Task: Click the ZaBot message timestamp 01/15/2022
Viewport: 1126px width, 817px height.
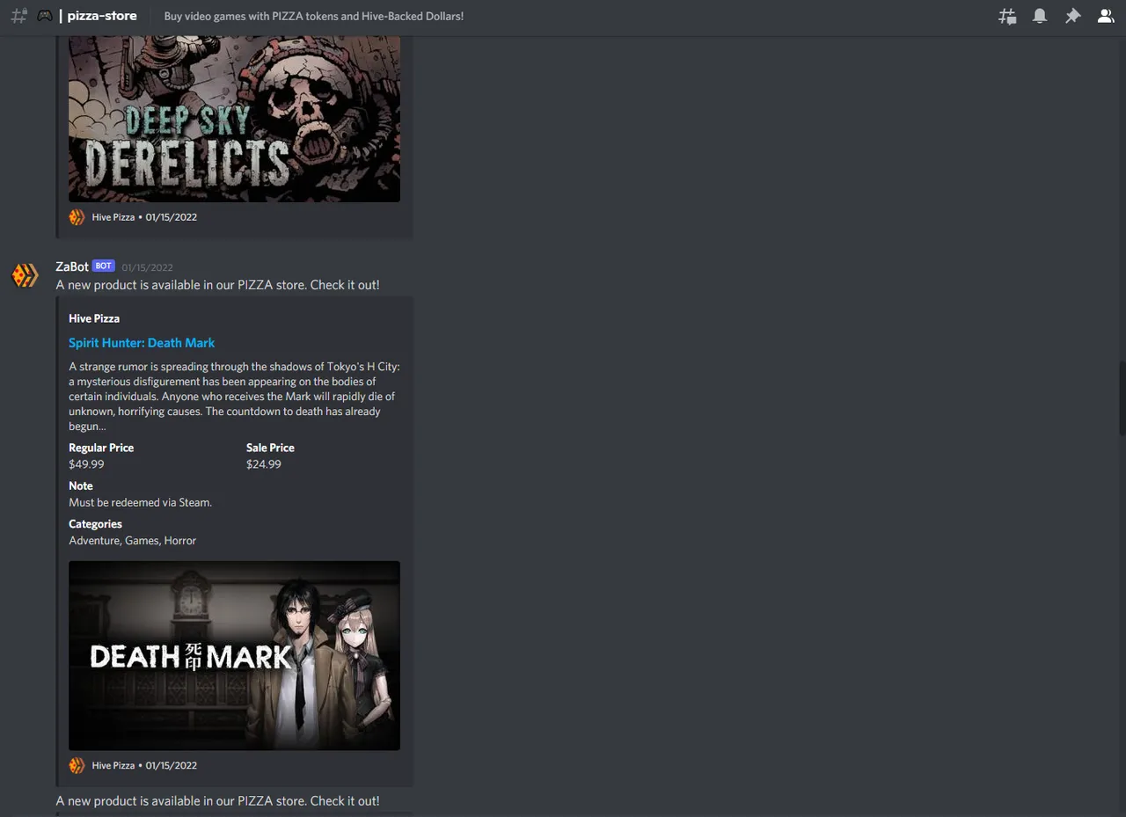Action: click(x=147, y=267)
